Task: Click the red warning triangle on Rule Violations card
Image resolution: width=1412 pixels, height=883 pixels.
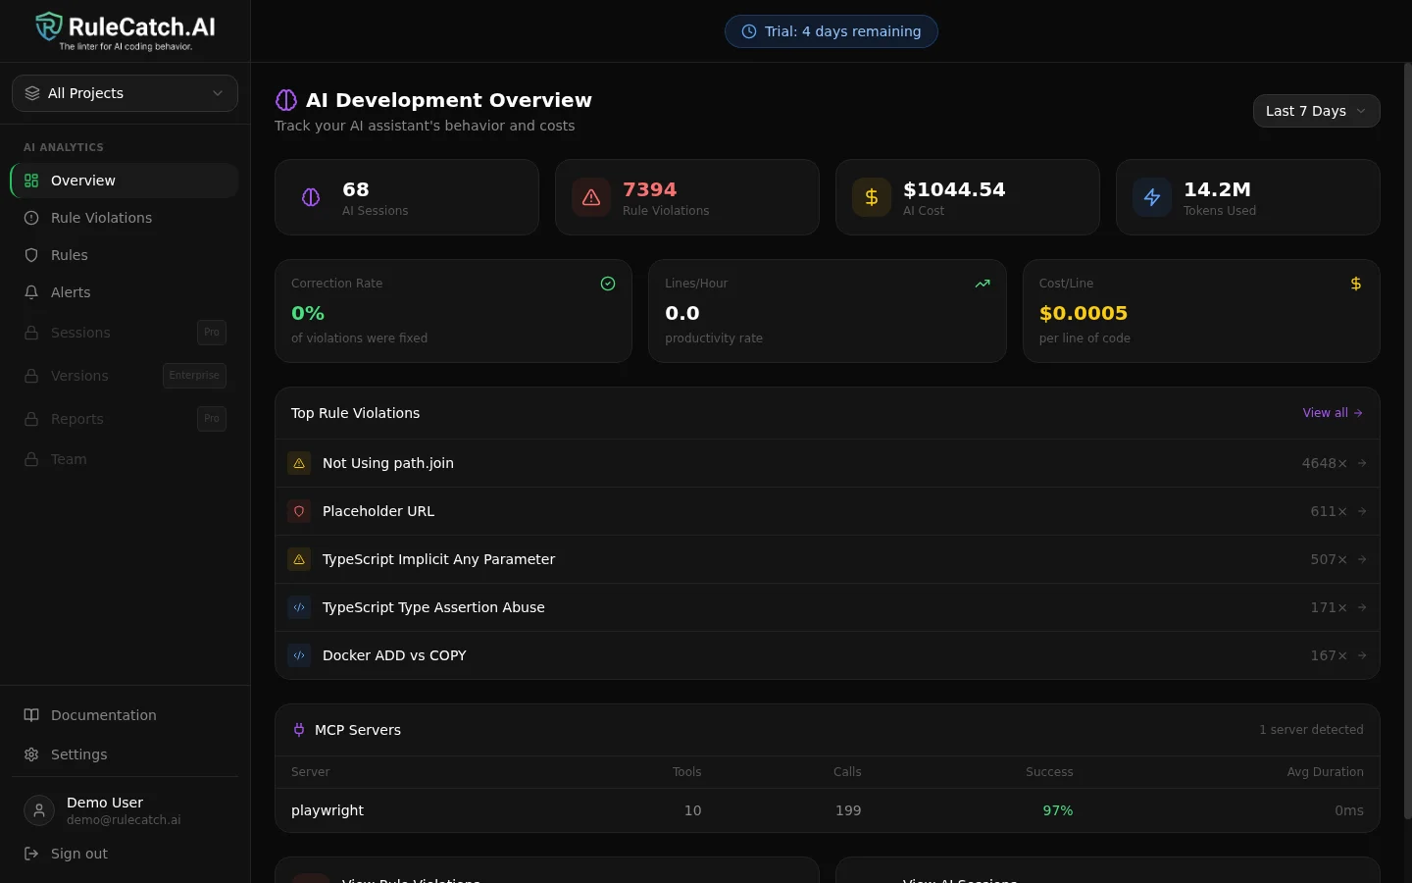Action: click(591, 197)
